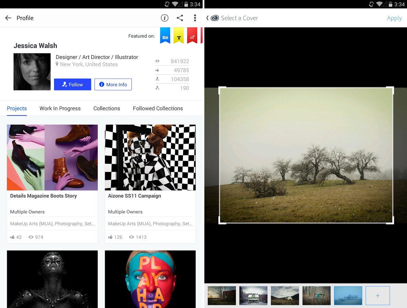407x308 pixels.
Task: Add another image with the plus button
Action: click(378, 296)
